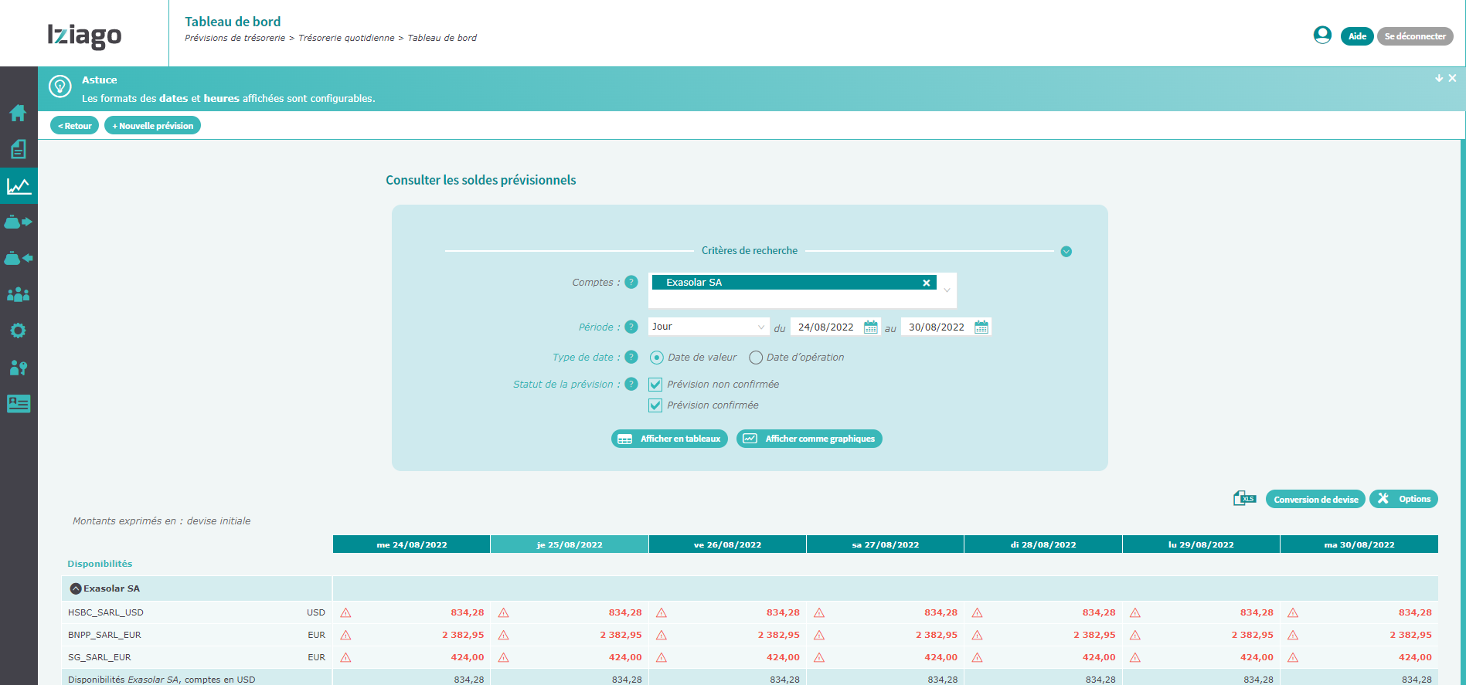Select column header je 25/08/2022
This screenshot has height=685, width=1466.
click(570, 544)
